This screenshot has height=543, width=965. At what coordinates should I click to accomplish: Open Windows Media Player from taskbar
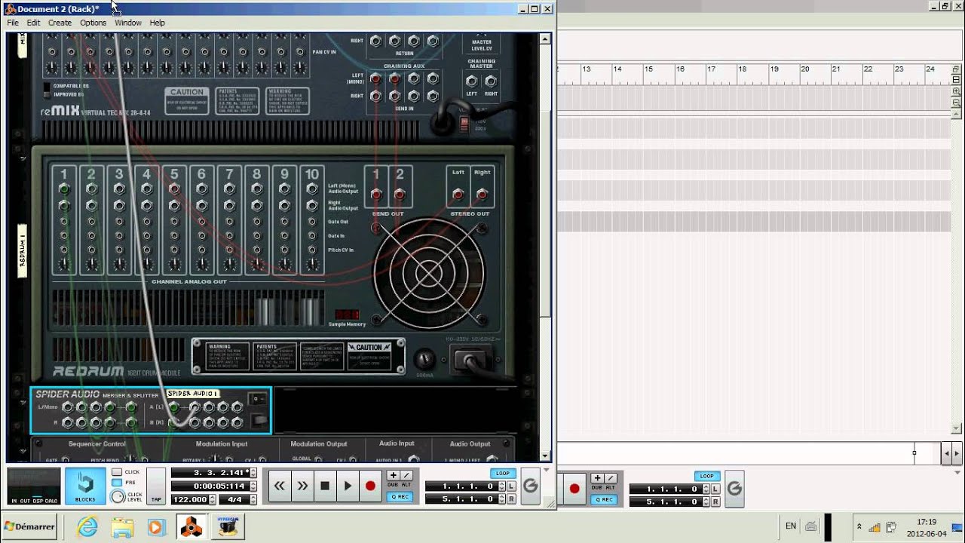pyautogui.click(x=156, y=526)
